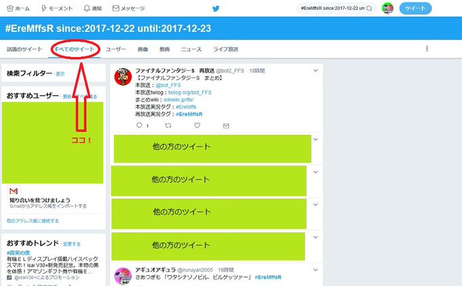462x286 pixels.
Task: Expand chevron on アギュオアギュラ tweet
Action: coord(315,270)
